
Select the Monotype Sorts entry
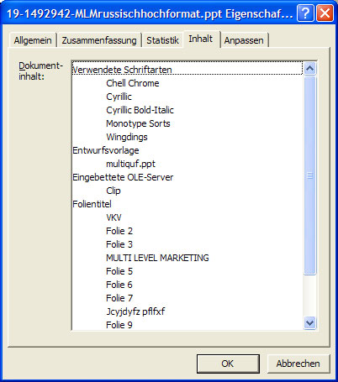[x=138, y=123]
